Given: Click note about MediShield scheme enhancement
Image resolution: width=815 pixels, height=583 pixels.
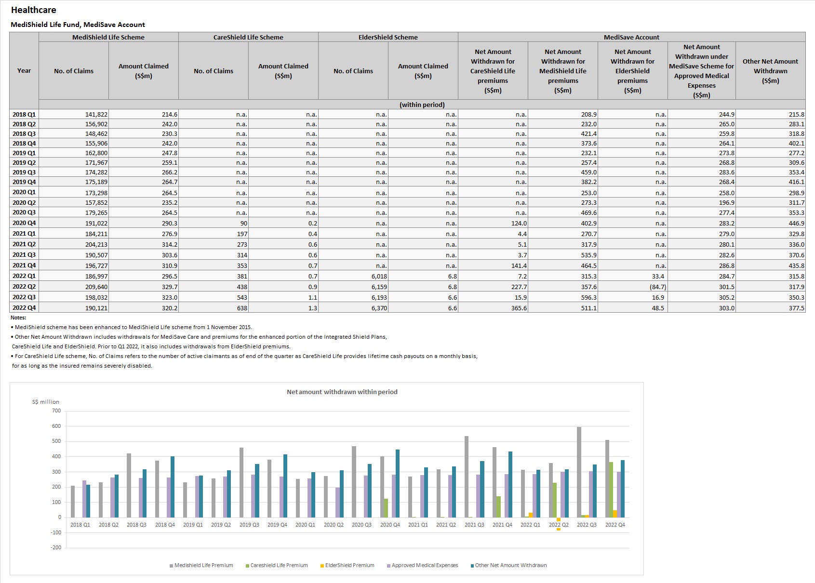Looking at the screenshot, I should tap(131, 327).
